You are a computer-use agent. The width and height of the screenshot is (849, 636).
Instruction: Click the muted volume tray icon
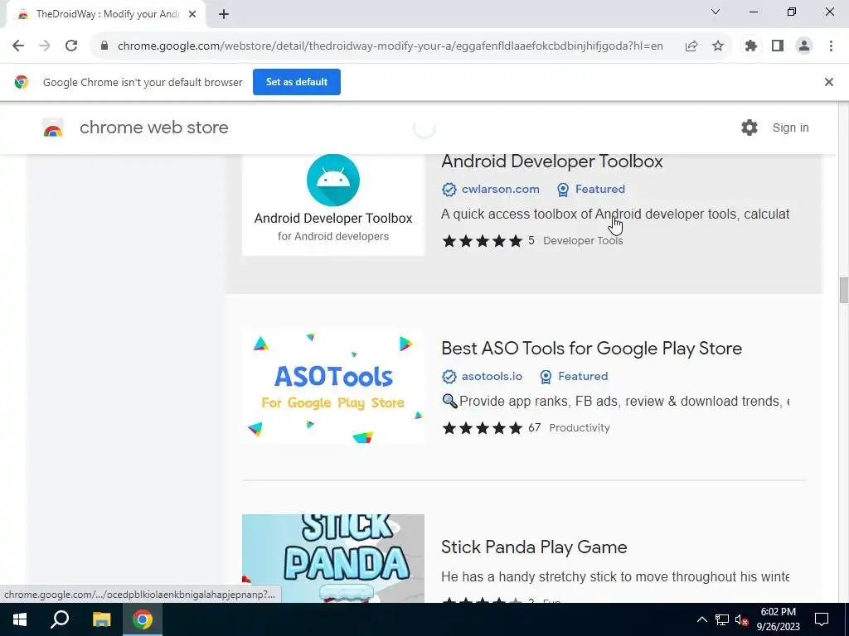[742, 619]
